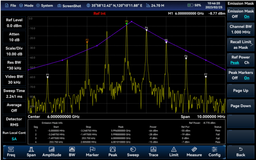Toggle Peak Markers Off/On
Screen dimensions: 256x160
[x=241, y=75]
